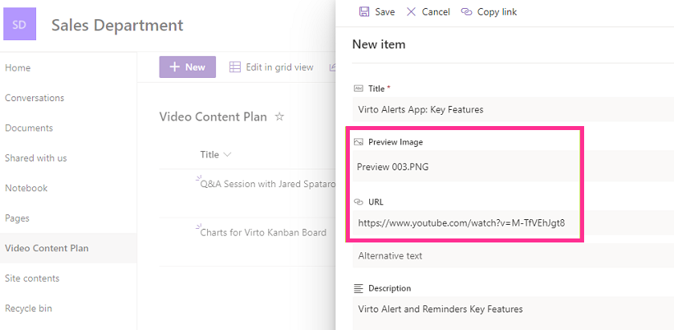
Task: Click the Copy link text label
Action: point(497,12)
